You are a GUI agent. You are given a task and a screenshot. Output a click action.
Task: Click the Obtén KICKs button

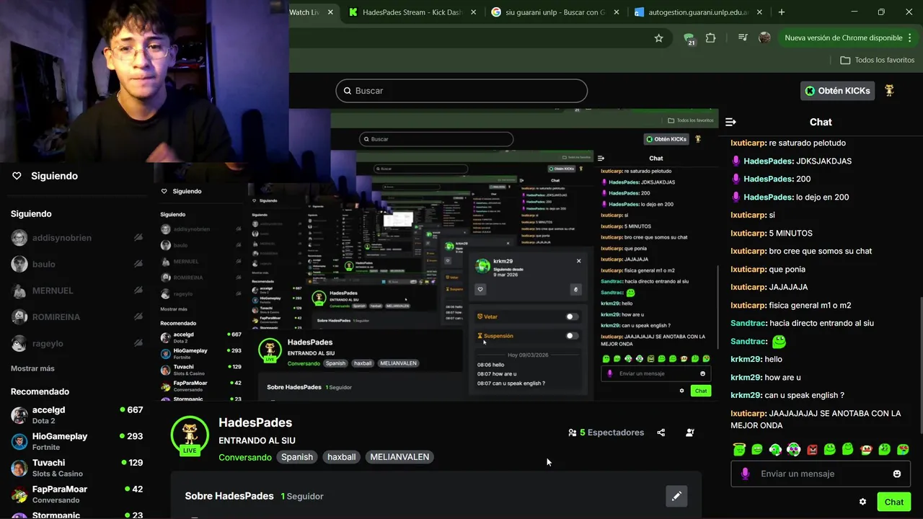pyautogui.click(x=838, y=91)
